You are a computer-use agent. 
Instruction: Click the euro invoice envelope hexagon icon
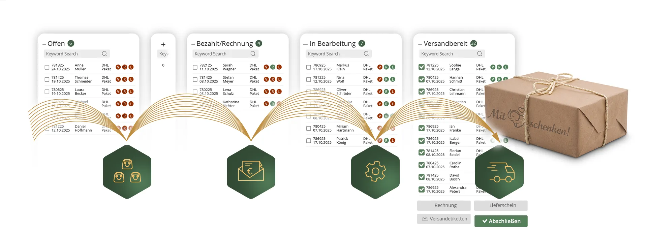[x=251, y=172]
